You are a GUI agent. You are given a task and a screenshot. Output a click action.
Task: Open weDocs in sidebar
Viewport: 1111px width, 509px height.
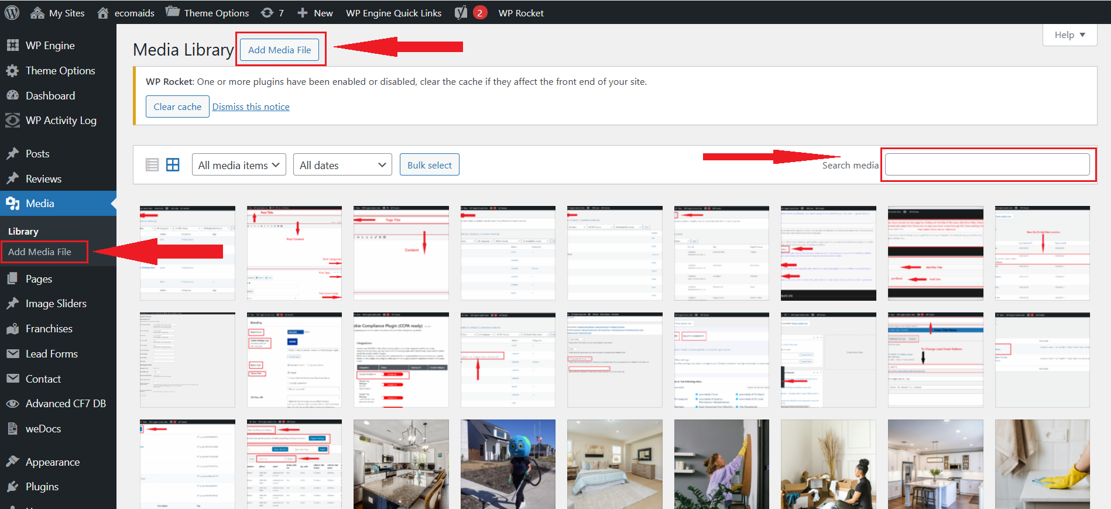pos(58,429)
